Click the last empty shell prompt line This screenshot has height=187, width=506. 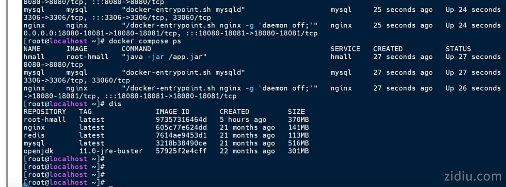[64, 183]
